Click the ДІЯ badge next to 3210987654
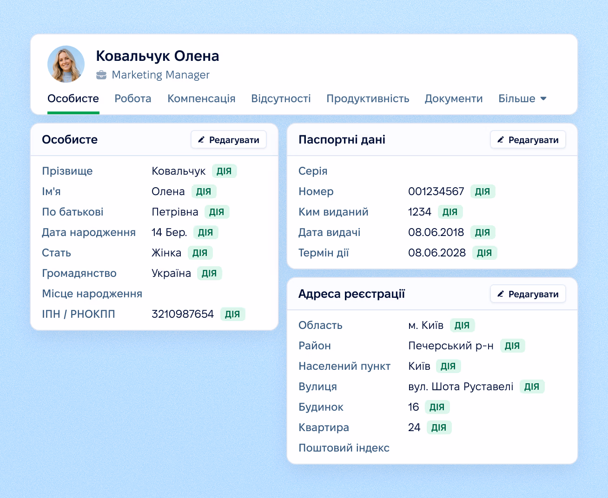Screen dimensions: 608x498 coord(233,314)
